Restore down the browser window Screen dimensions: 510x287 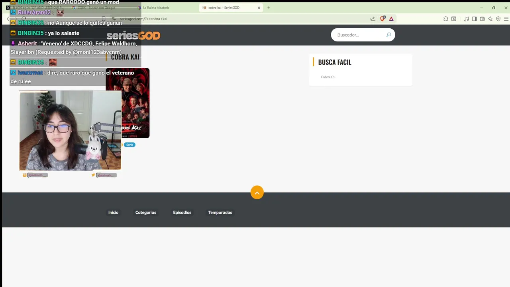[x=494, y=8]
